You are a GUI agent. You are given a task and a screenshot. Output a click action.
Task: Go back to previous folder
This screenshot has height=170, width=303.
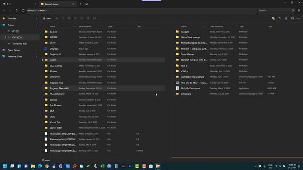[4, 10]
